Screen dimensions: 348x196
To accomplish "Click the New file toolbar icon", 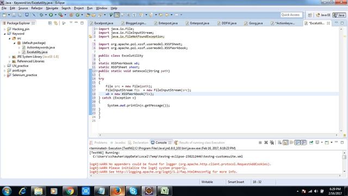I will [4, 15].
